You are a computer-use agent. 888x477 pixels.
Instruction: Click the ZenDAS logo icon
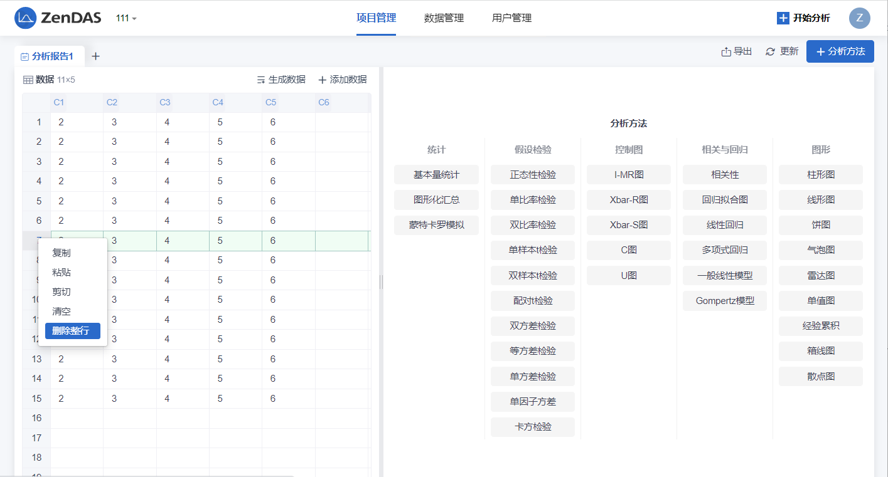[25, 18]
